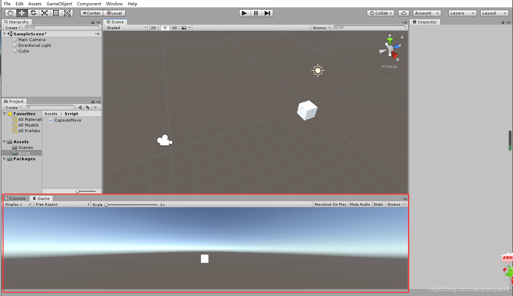Image resolution: width=513 pixels, height=296 pixels.
Task: Collapse the Favorites tree
Action: pos(5,114)
